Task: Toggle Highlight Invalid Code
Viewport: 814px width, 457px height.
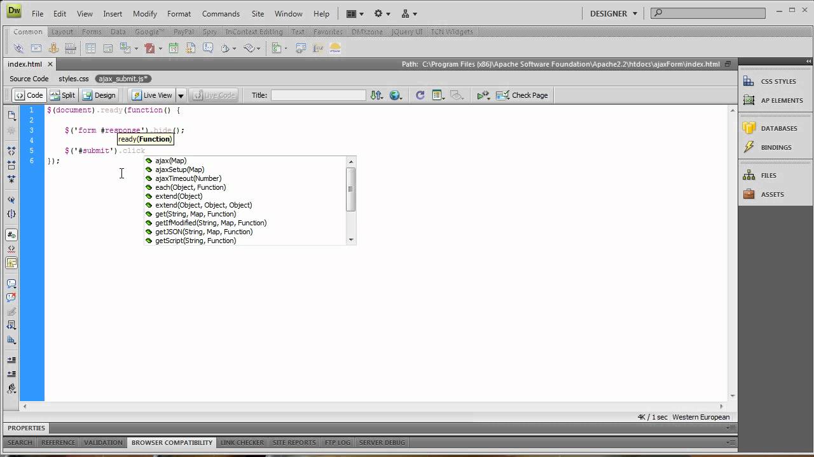Action: pos(11,248)
